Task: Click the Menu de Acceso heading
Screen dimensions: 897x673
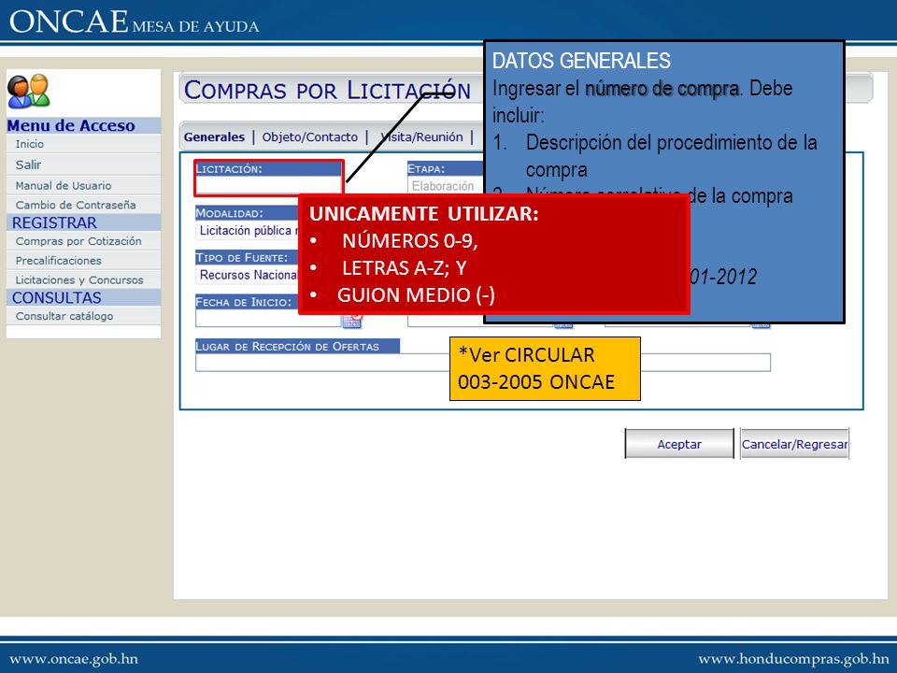Action: click(71, 126)
